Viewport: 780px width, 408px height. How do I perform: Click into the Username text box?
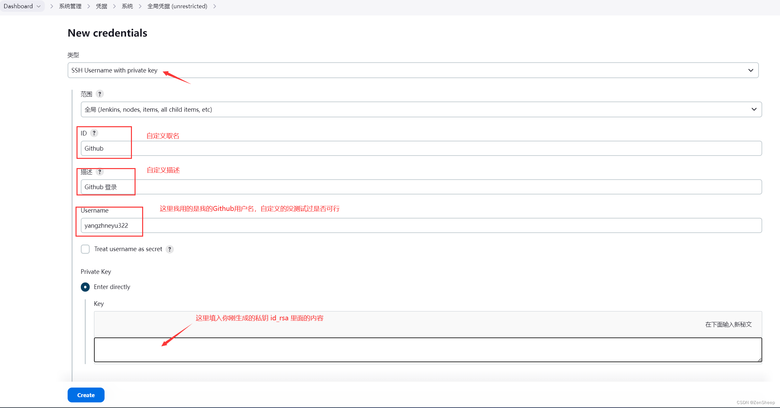click(x=421, y=225)
